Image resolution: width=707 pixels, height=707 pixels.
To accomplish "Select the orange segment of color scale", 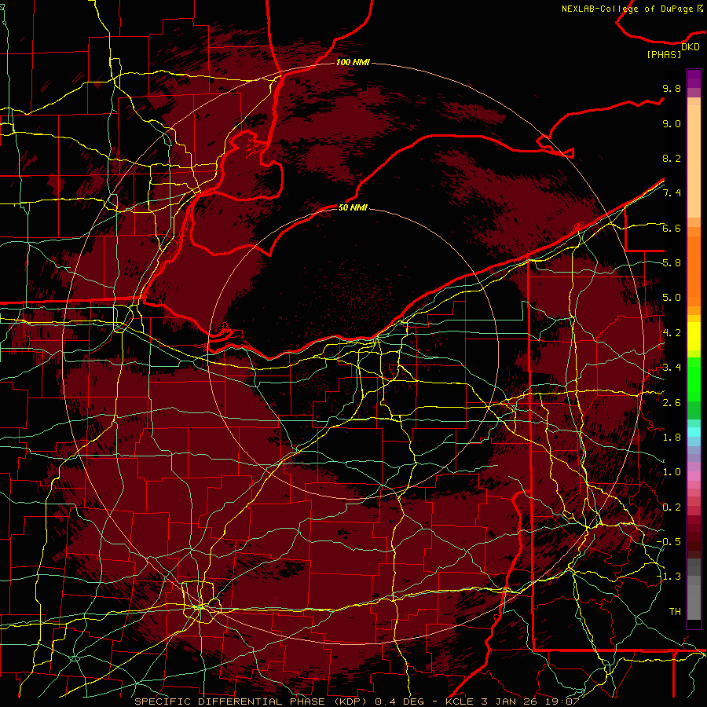I will point(694,270).
